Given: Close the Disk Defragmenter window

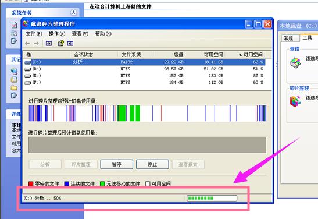Looking at the screenshot, I should click(267, 24).
